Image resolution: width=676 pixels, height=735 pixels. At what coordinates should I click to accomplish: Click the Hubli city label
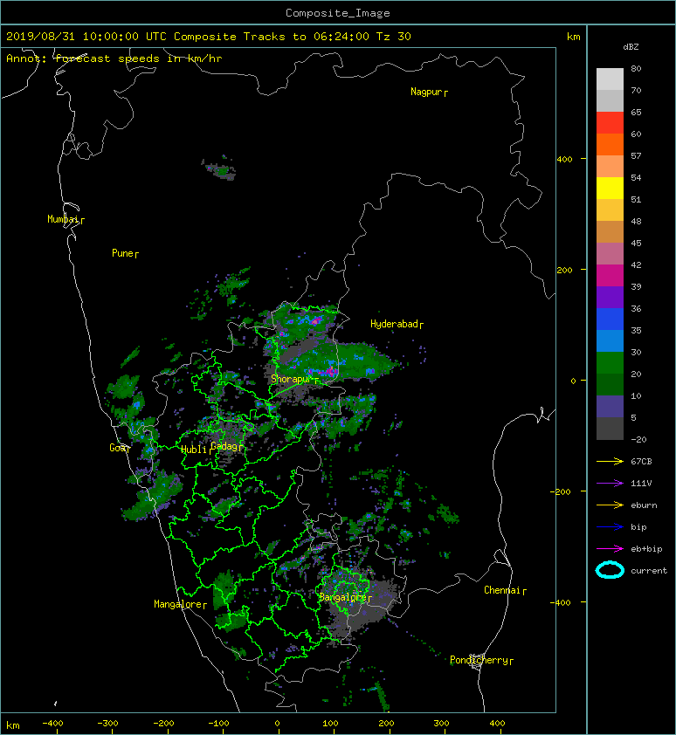(x=194, y=450)
